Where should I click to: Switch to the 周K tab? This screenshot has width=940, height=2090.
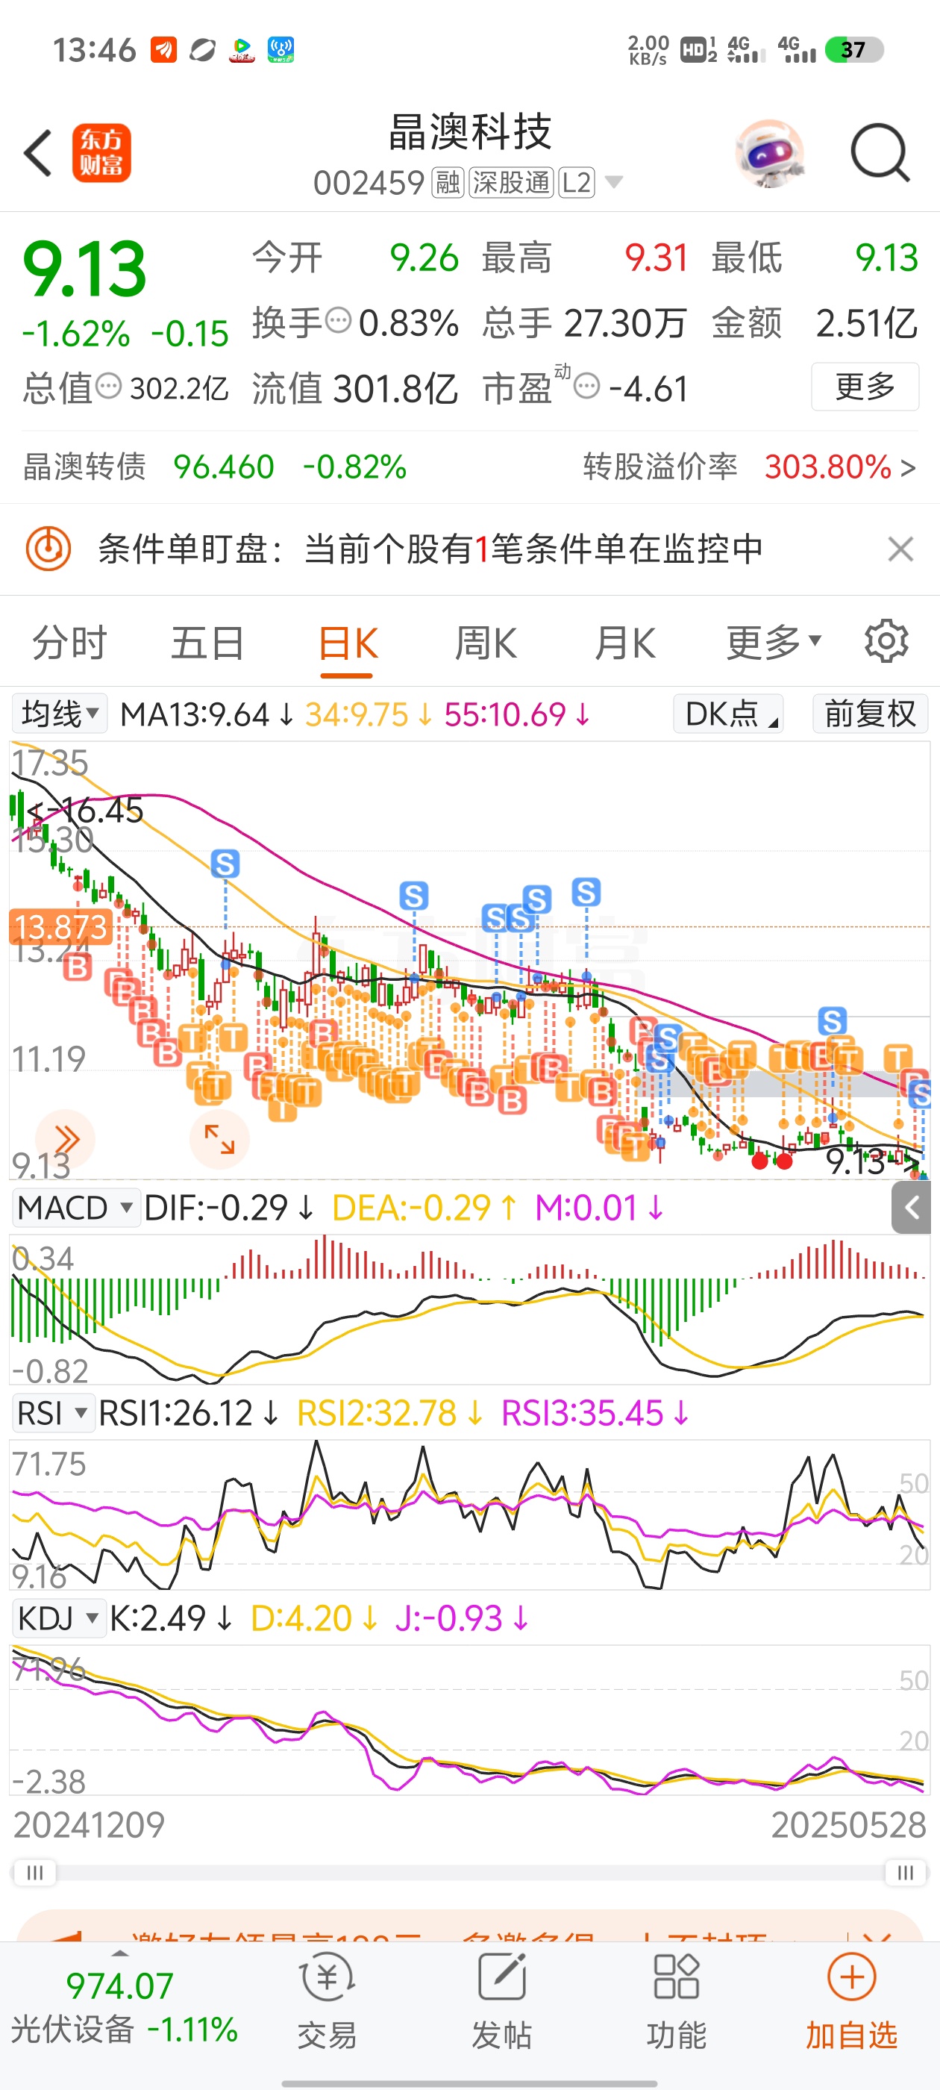[x=486, y=643]
